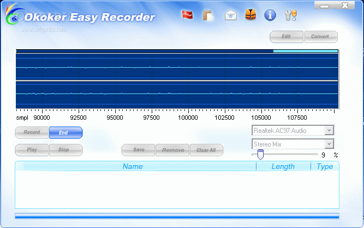Open the clipboard paste icon
This screenshot has width=364, height=228.
(208, 16)
